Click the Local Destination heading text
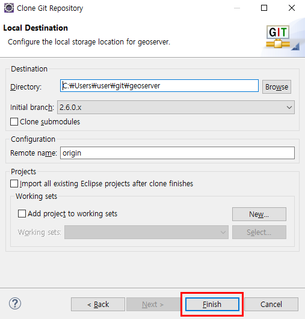This screenshot has height=319, width=305. [x=35, y=28]
